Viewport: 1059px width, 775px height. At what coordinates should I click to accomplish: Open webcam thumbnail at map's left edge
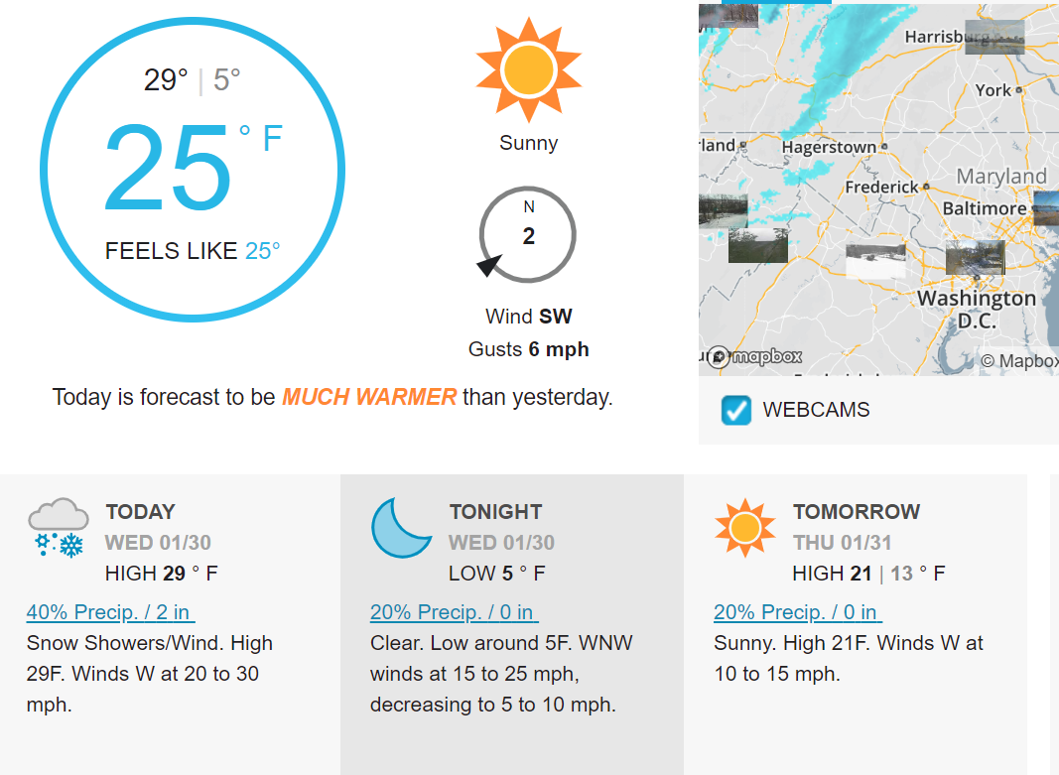pyautogui.click(x=724, y=210)
